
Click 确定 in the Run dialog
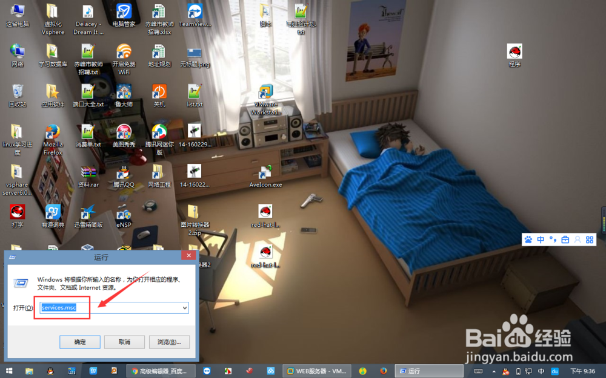click(80, 342)
